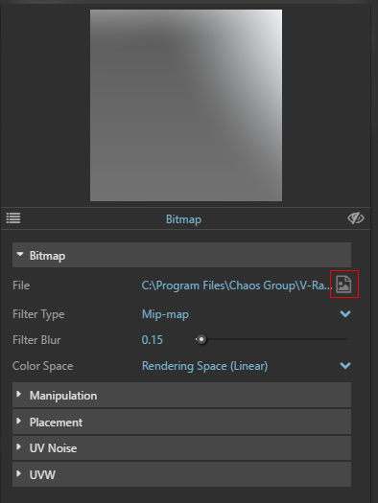Expand the Manipulation section
The image size is (378, 503).
coord(181,395)
